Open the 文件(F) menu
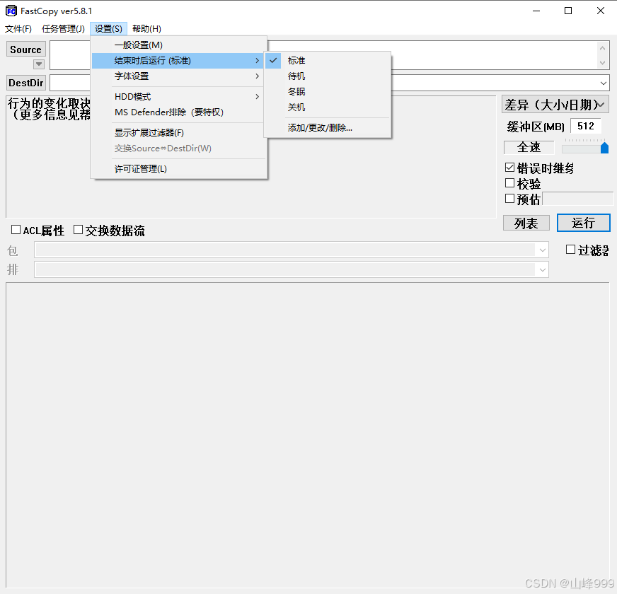617x594 pixels. pyautogui.click(x=18, y=29)
